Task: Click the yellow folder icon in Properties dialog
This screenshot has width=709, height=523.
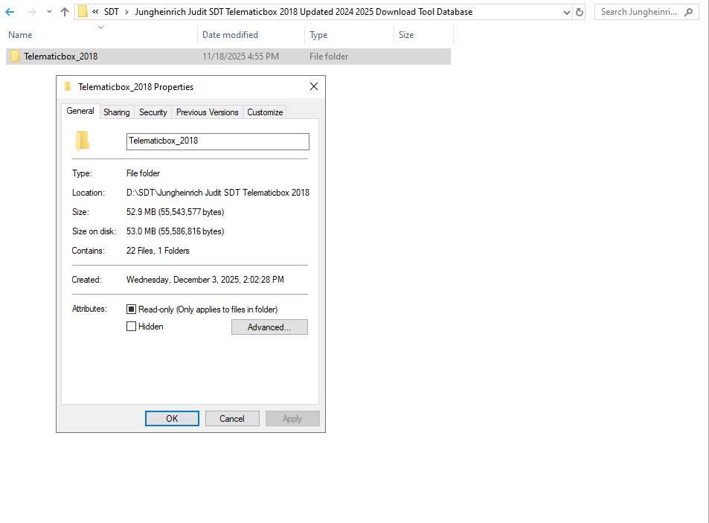Action: click(x=84, y=141)
